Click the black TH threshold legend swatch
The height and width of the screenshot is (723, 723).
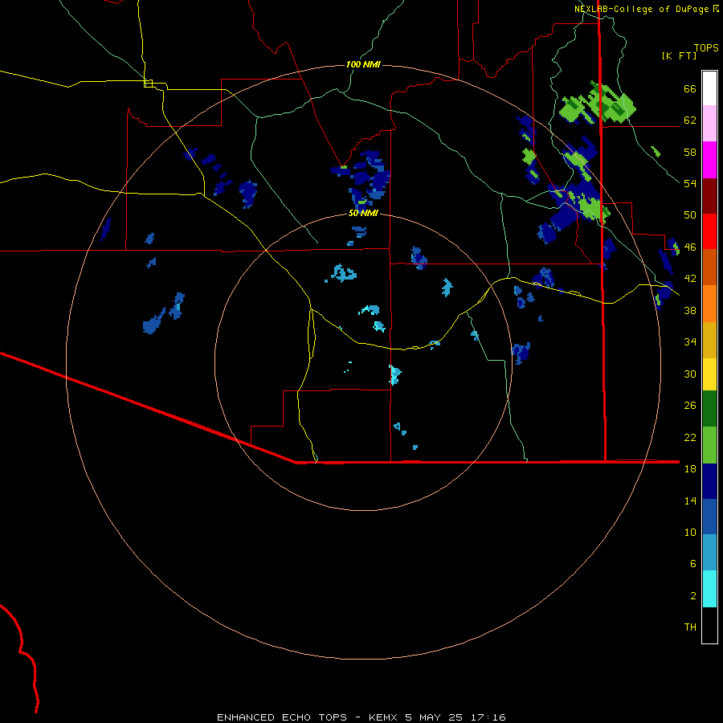(709, 625)
